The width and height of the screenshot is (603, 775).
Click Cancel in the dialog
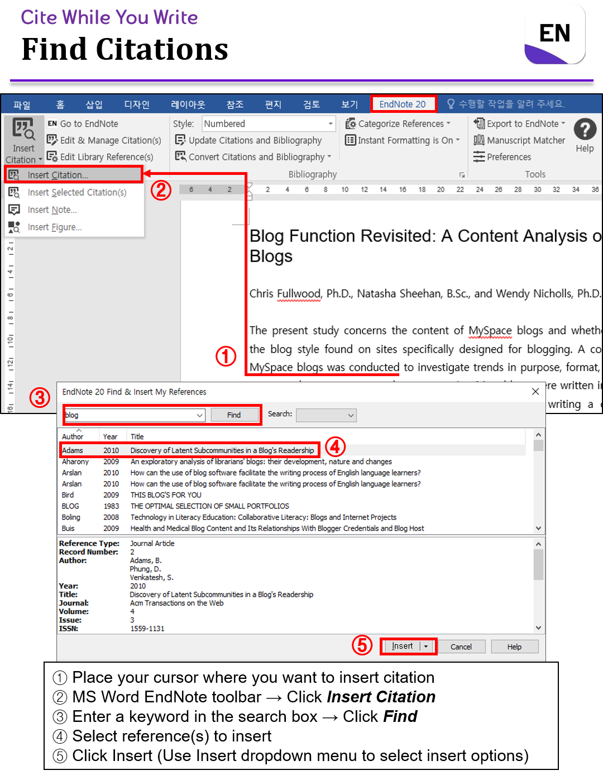(461, 646)
